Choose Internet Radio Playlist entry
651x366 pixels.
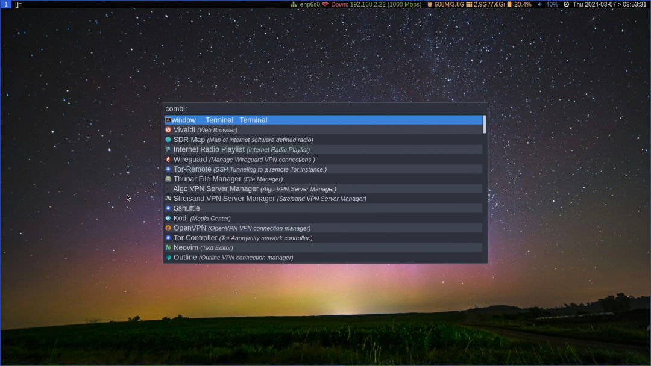324,149
